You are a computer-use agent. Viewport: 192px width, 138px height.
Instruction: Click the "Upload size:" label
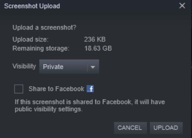click(30, 39)
